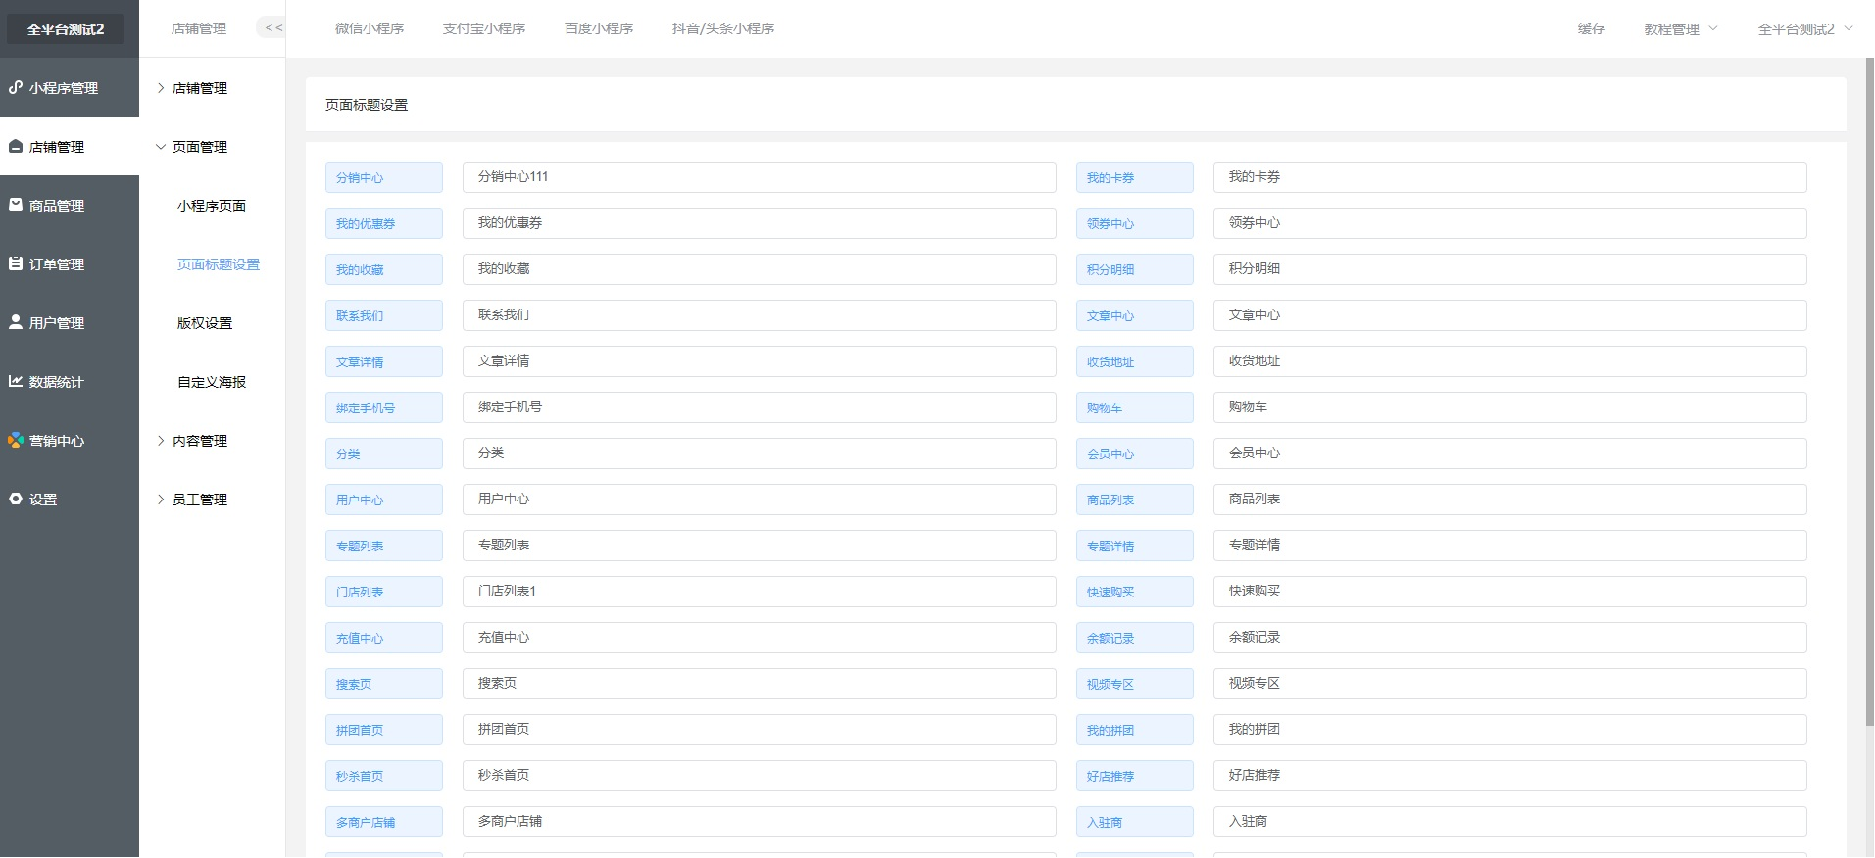Click the 全平台测试2 logo button top left
Image resolution: width=1875 pixels, height=858 pixels.
(x=66, y=29)
